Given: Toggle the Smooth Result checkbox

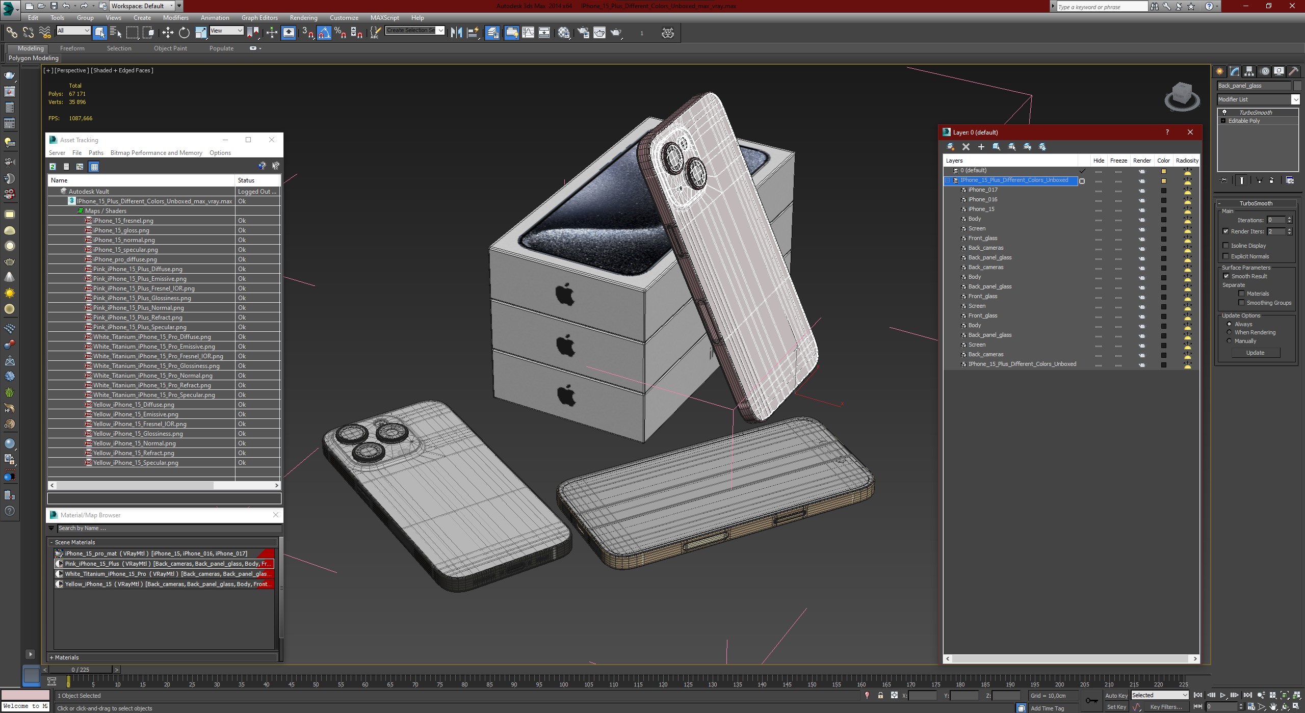Looking at the screenshot, I should (1226, 276).
